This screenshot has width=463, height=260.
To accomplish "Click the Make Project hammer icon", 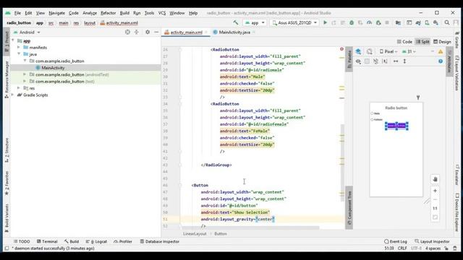I will (x=236, y=22).
